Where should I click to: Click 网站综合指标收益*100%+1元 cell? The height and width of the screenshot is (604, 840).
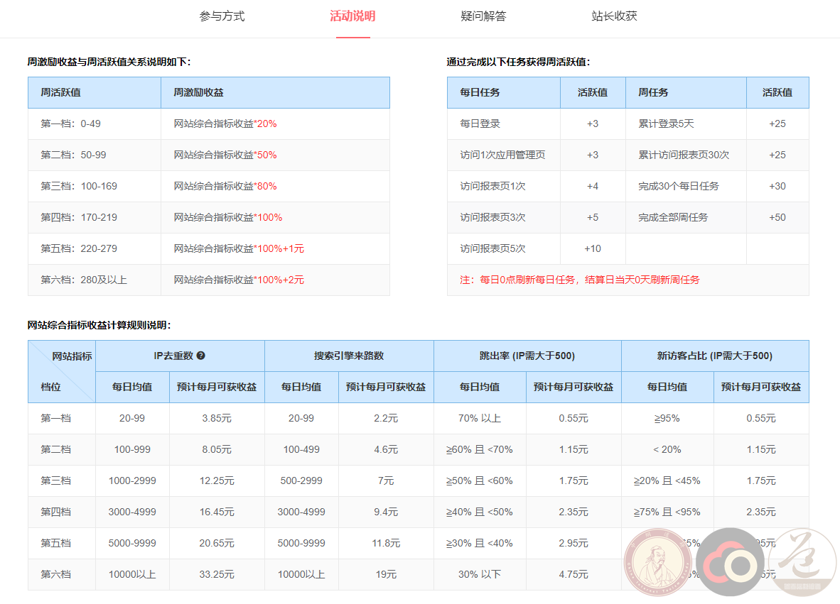[x=275, y=248]
